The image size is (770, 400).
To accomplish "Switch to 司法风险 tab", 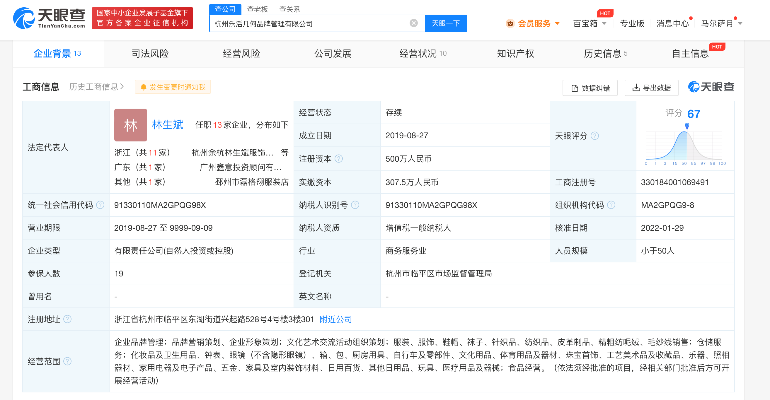I will tap(150, 54).
